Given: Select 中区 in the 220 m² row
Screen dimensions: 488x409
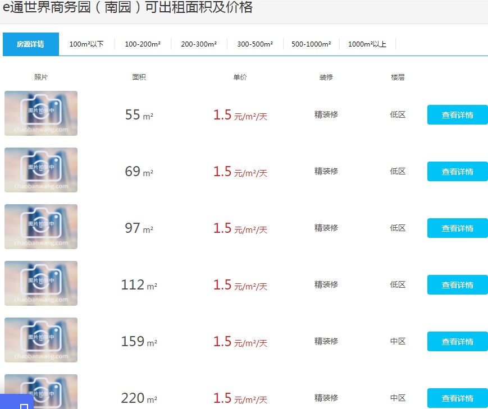Looking at the screenshot, I should (x=398, y=398).
